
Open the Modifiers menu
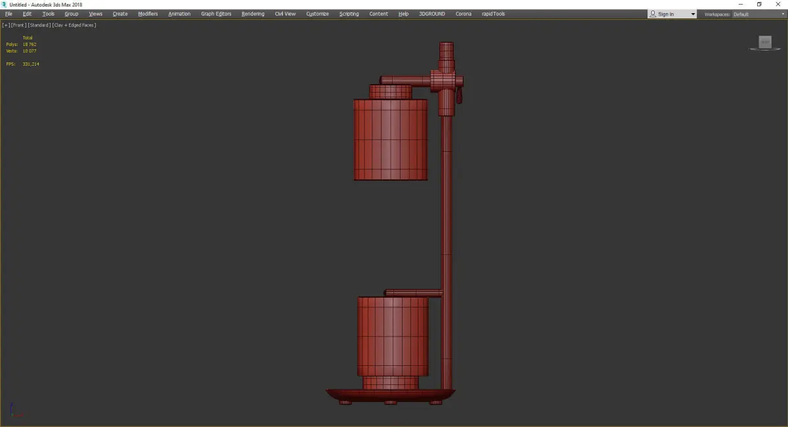[x=148, y=14]
